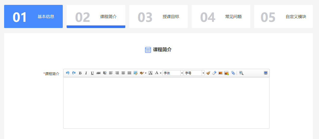The image size is (319, 139).
Task: Click the 课程简介 section heading
Action: pos(162,50)
